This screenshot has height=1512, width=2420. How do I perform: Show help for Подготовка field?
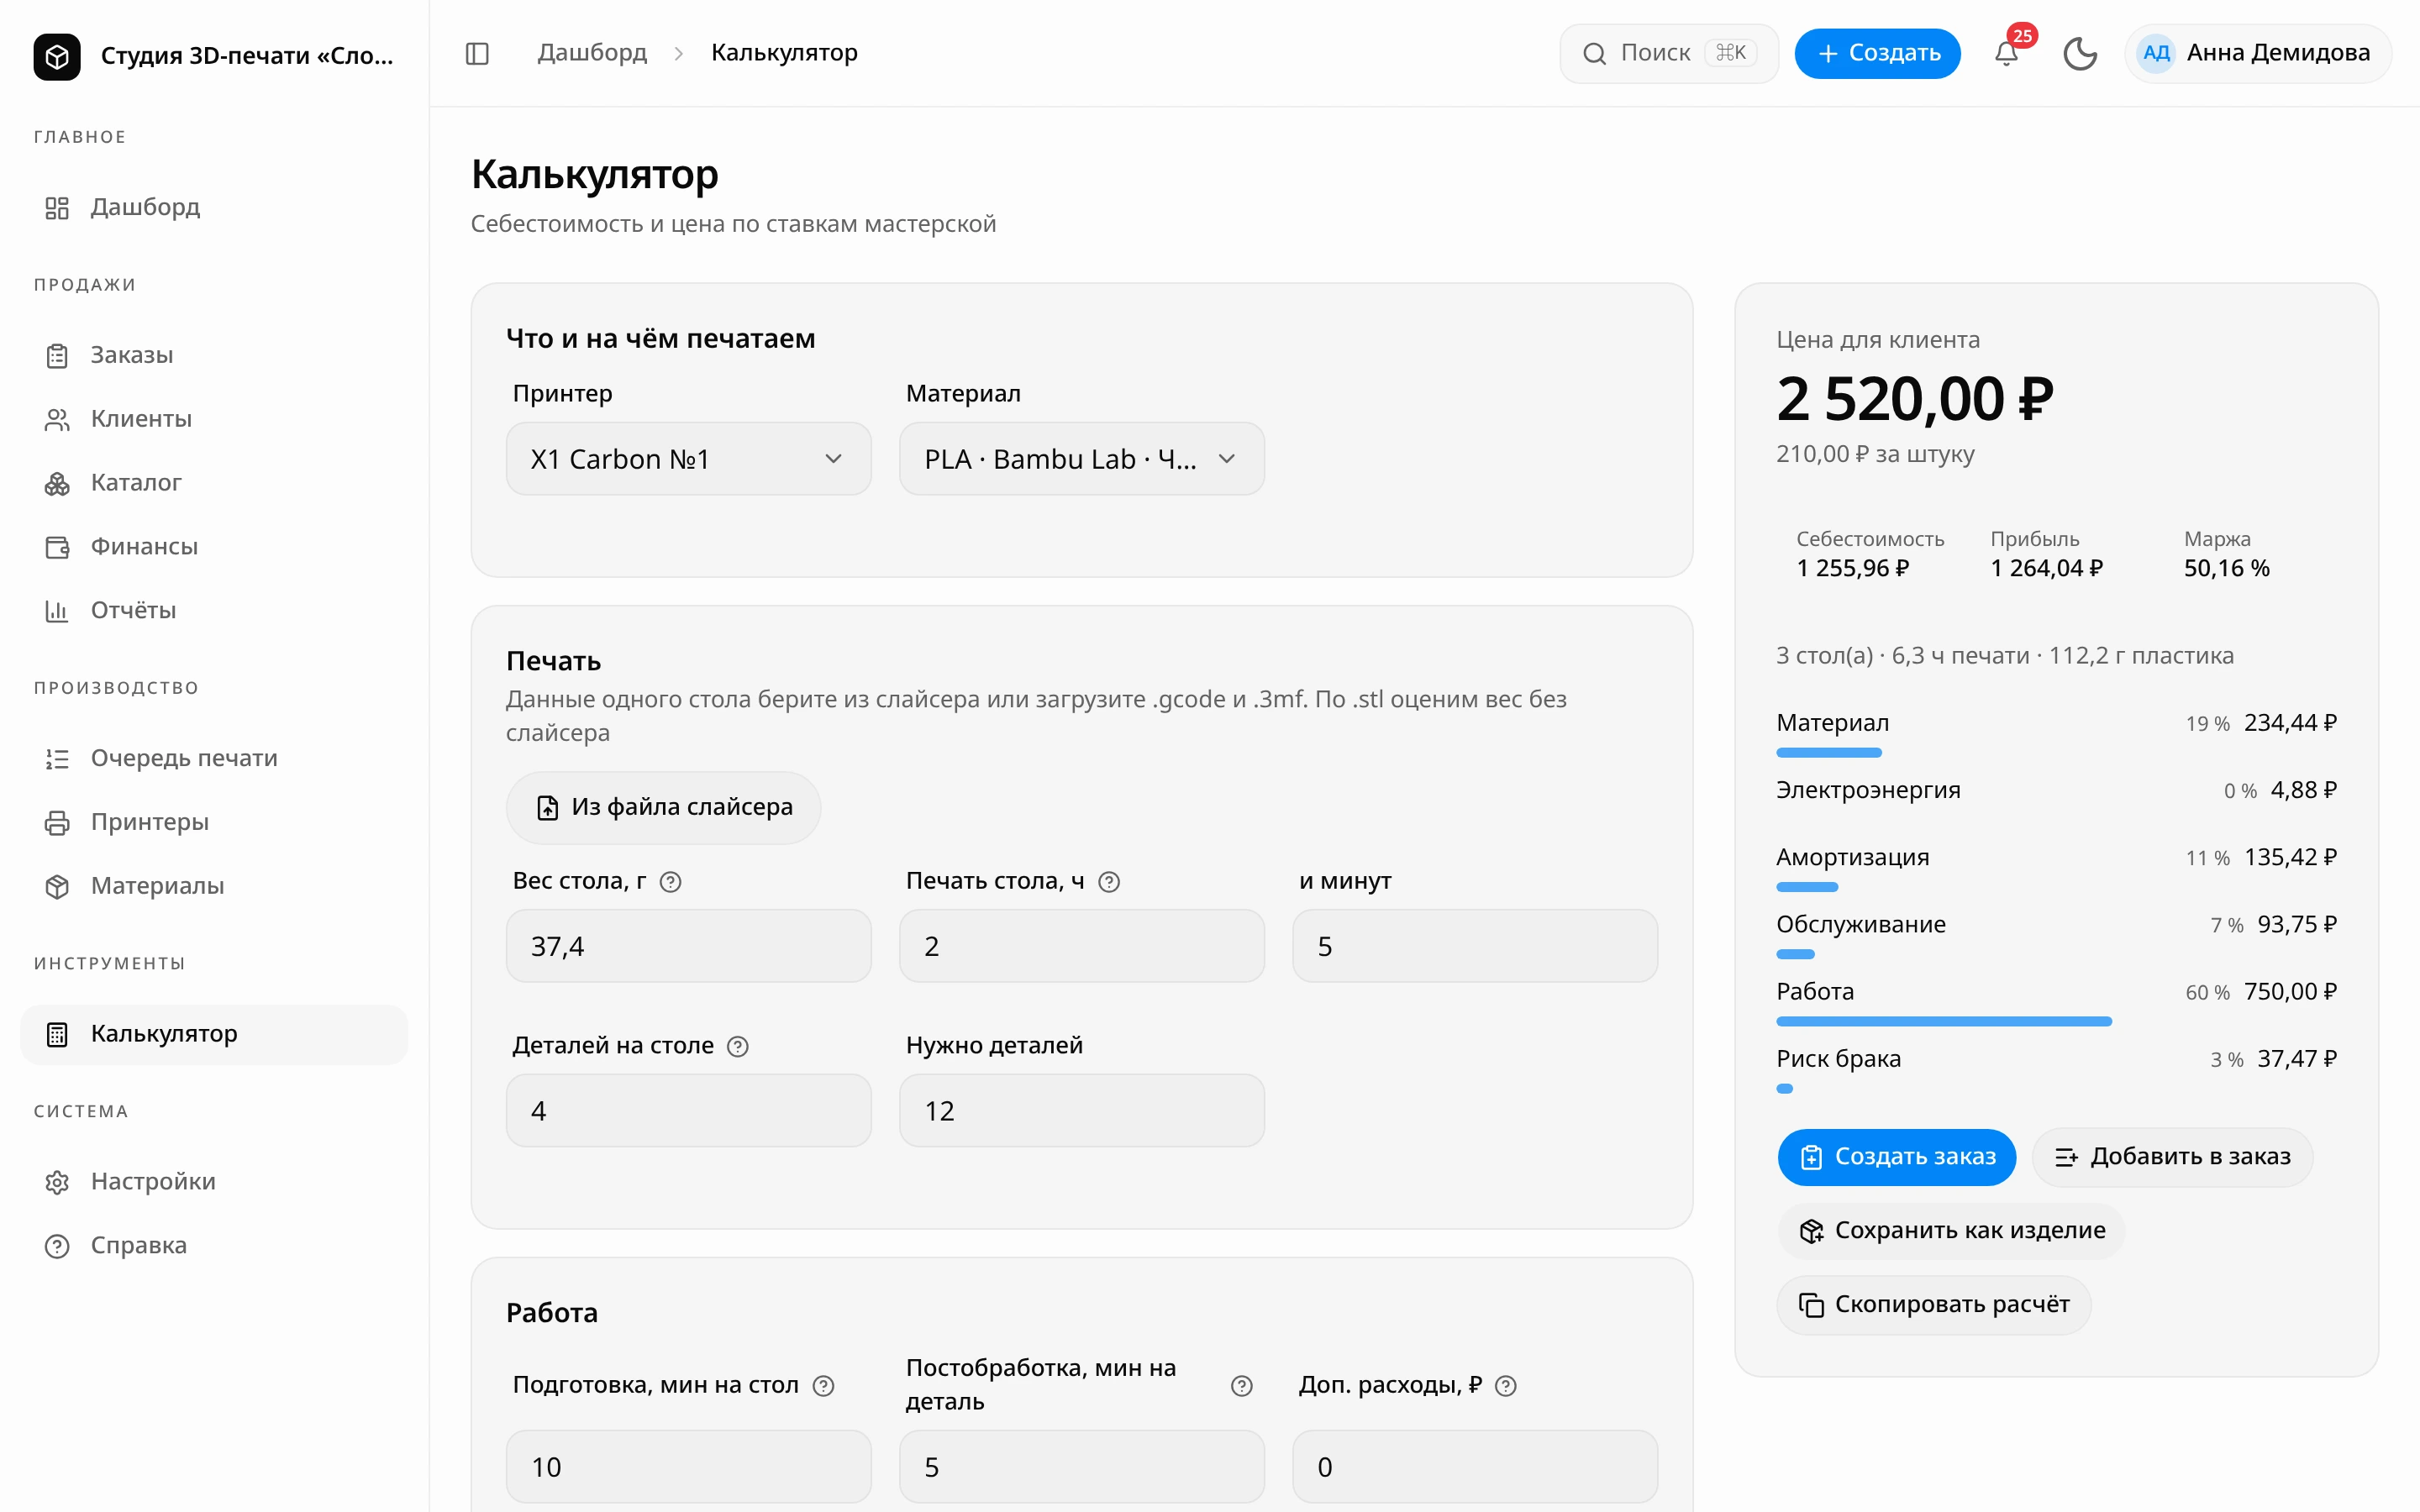point(823,1386)
